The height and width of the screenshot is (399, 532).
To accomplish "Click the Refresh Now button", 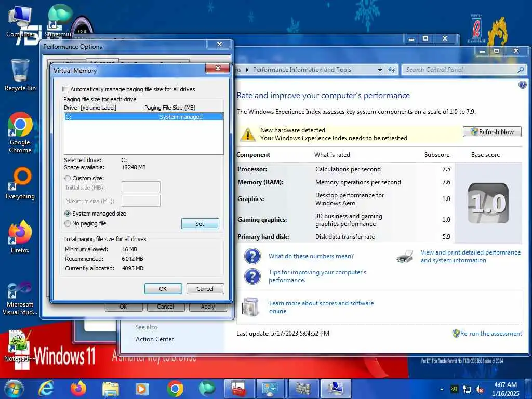I will coord(492,131).
